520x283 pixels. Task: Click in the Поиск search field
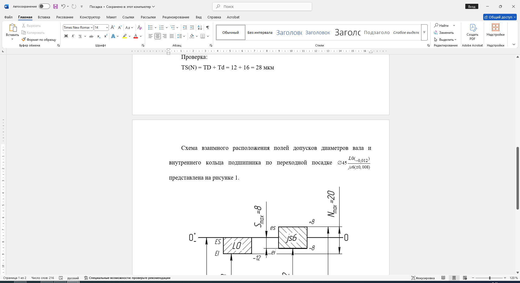click(262, 6)
